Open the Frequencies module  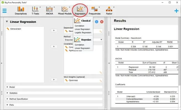[95, 11]
